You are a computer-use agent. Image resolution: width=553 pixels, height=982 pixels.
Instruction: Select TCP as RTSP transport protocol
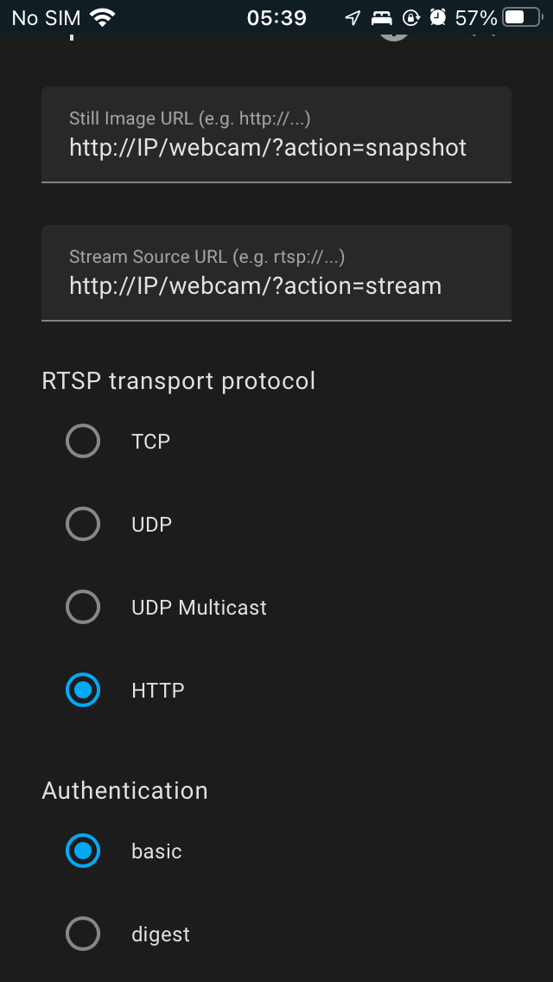point(83,441)
